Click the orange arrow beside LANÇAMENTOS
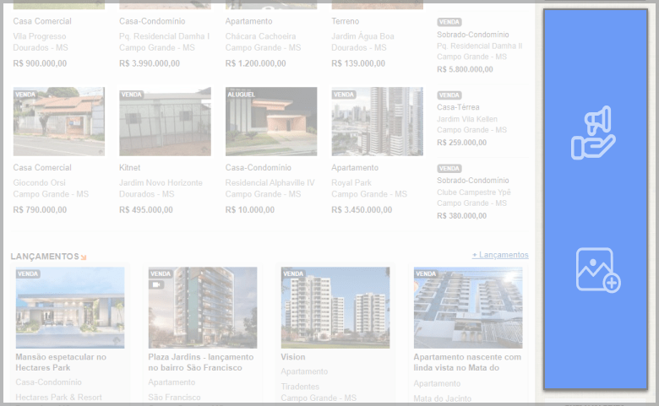The width and height of the screenshot is (659, 406). [84, 257]
